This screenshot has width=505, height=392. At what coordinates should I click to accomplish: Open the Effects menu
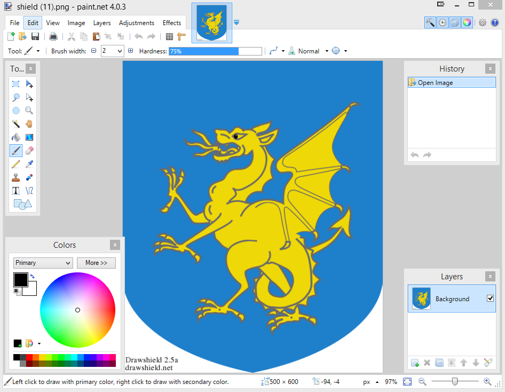point(172,23)
